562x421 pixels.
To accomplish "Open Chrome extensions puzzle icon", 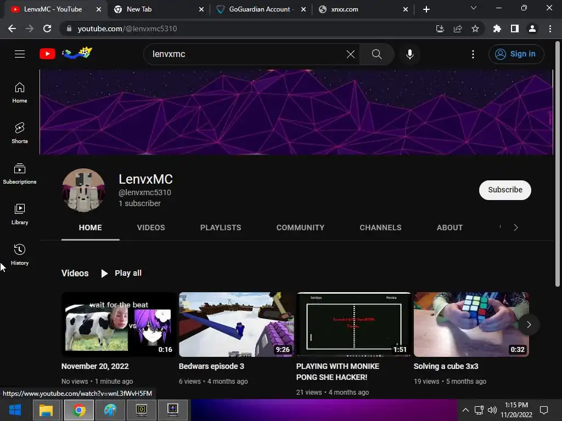I will tap(497, 29).
